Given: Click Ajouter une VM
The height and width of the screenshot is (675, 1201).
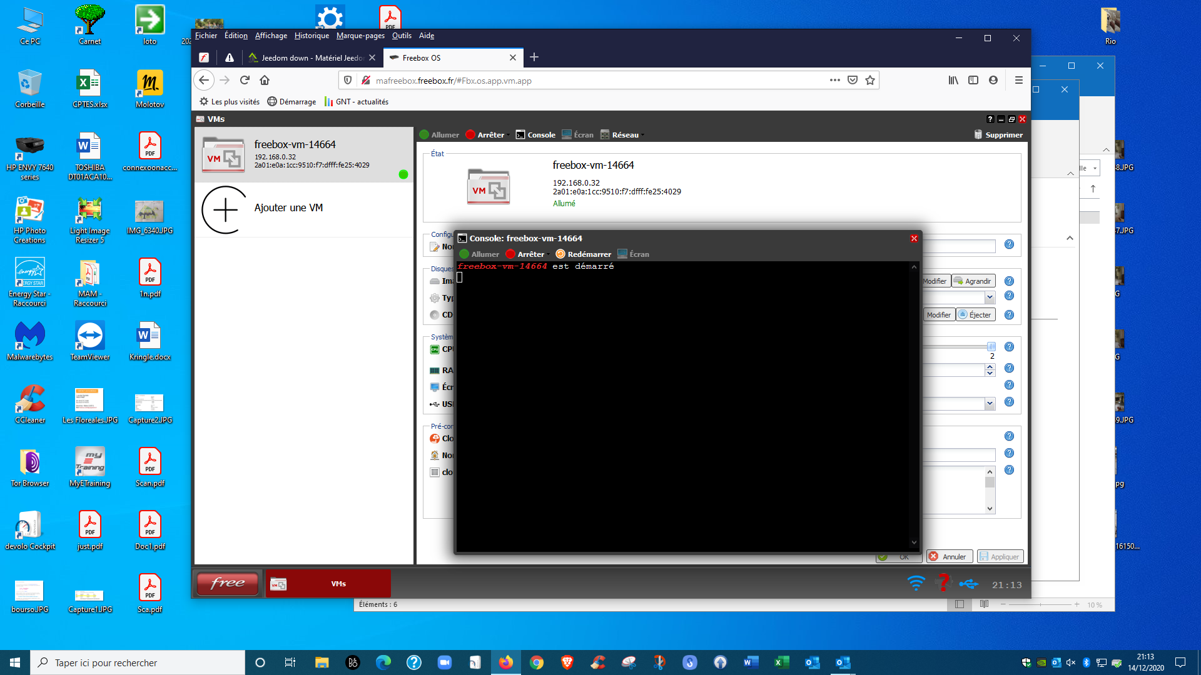Looking at the screenshot, I should (288, 208).
